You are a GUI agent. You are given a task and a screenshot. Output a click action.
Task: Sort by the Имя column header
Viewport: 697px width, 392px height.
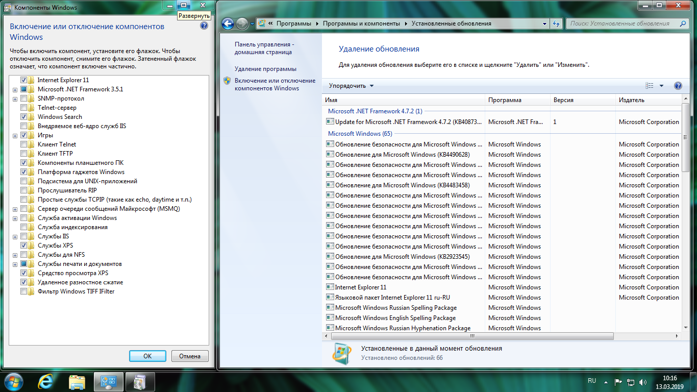[x=404, y=100]
